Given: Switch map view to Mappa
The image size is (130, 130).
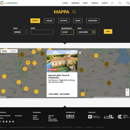Looking at the screenshot, I should (4, 51).
